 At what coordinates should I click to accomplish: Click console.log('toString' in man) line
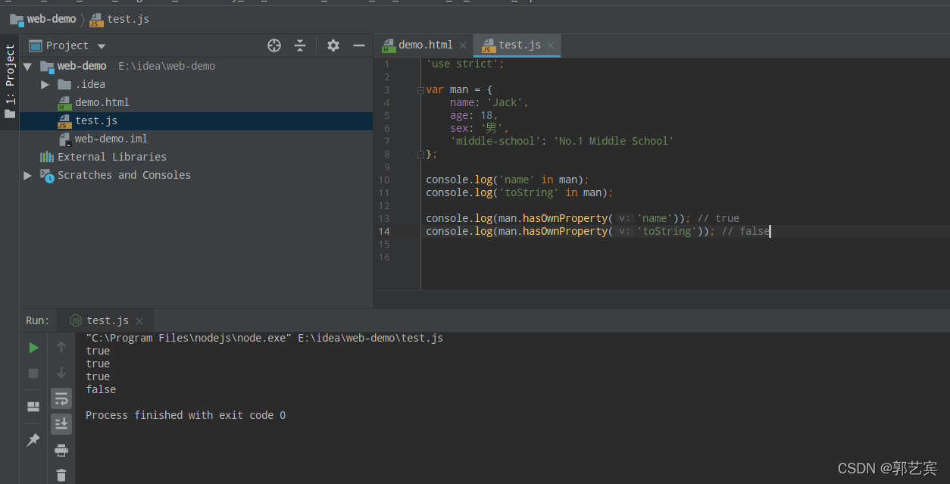pos(519,193)
